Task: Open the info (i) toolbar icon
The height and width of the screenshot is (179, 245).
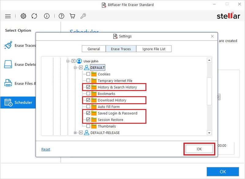Action: click(x=47, y=16)
